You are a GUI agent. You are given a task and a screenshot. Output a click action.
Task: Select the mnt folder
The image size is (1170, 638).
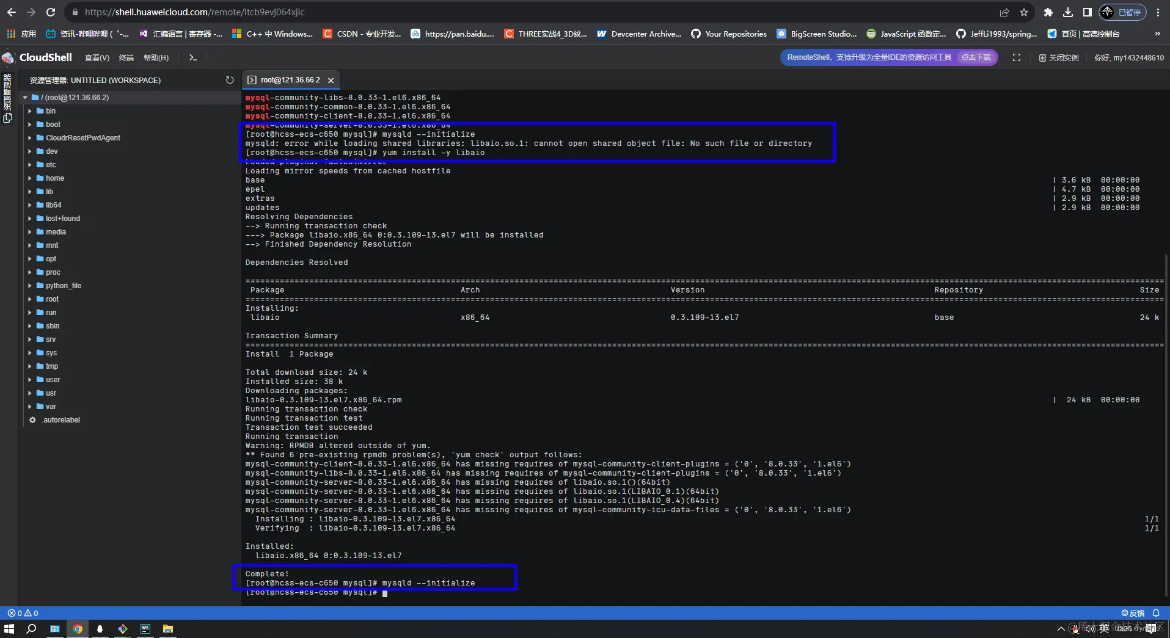(52, 245)
